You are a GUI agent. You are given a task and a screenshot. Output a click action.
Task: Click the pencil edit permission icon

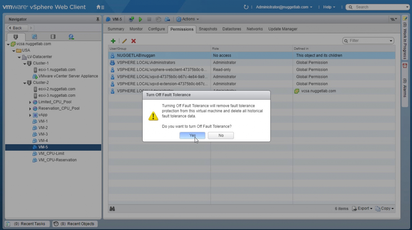[x=124, y=41]
